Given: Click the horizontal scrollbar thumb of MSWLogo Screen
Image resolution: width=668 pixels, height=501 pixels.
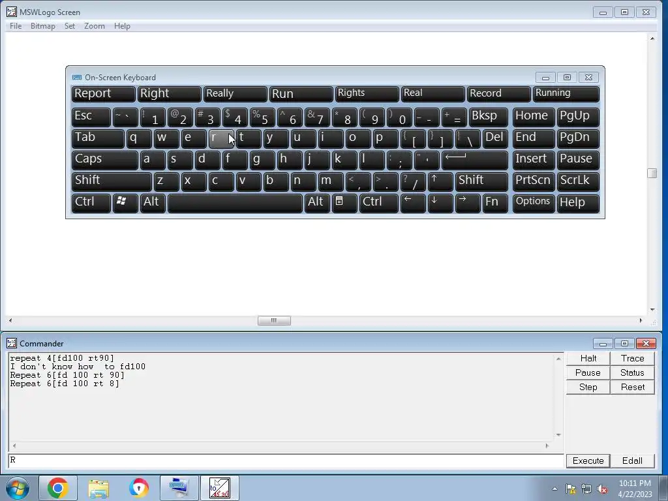Looking at the screenshot, I should pos(274,320).
